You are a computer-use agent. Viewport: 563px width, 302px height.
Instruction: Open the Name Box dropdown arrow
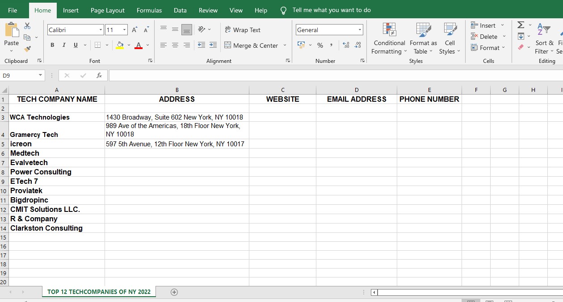(x=40, y=75)
